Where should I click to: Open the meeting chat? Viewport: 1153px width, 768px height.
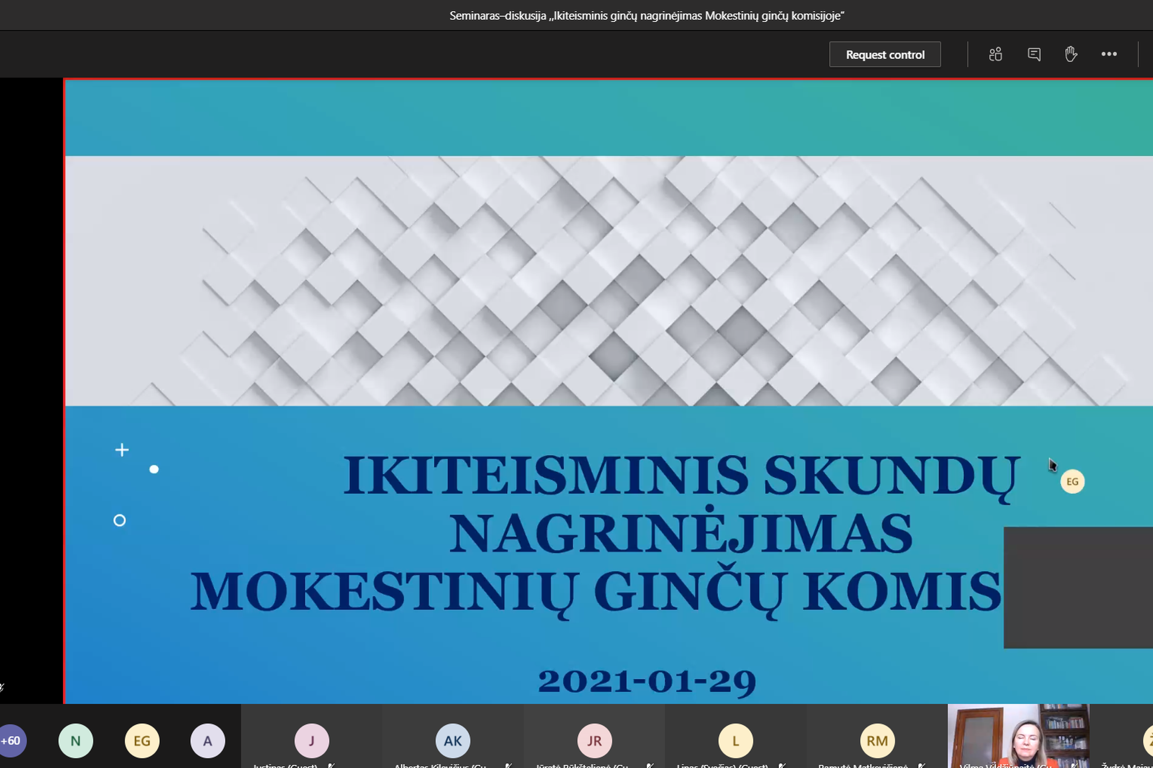(1034, 54)
